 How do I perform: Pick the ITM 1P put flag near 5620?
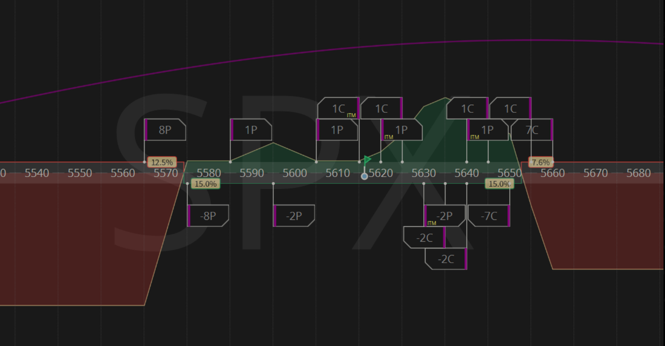click(x=401, y=129)
